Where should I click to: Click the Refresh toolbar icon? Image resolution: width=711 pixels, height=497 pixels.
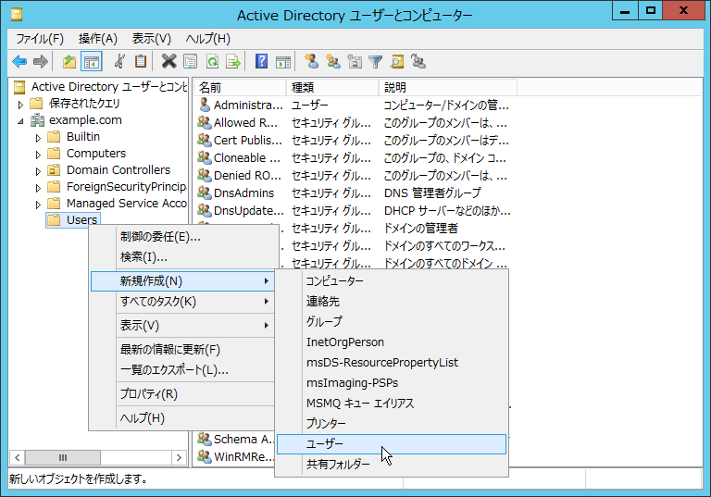pyautogui.click(x=212, y=61)
